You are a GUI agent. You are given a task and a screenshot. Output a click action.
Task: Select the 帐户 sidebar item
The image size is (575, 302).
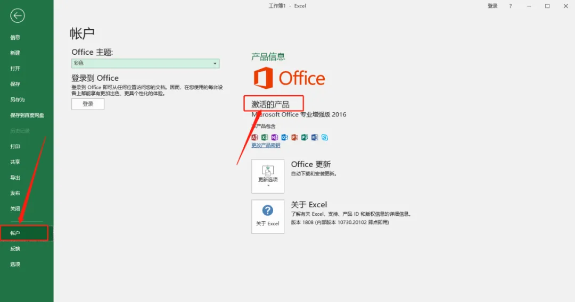[27, 233]
